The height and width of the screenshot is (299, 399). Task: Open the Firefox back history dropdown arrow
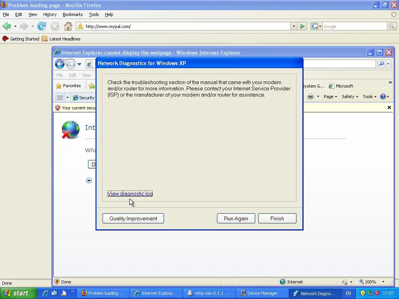(x=15, y=26)
